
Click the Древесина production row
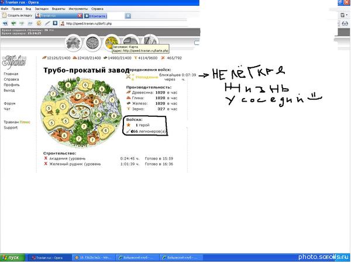pos(152,92)
